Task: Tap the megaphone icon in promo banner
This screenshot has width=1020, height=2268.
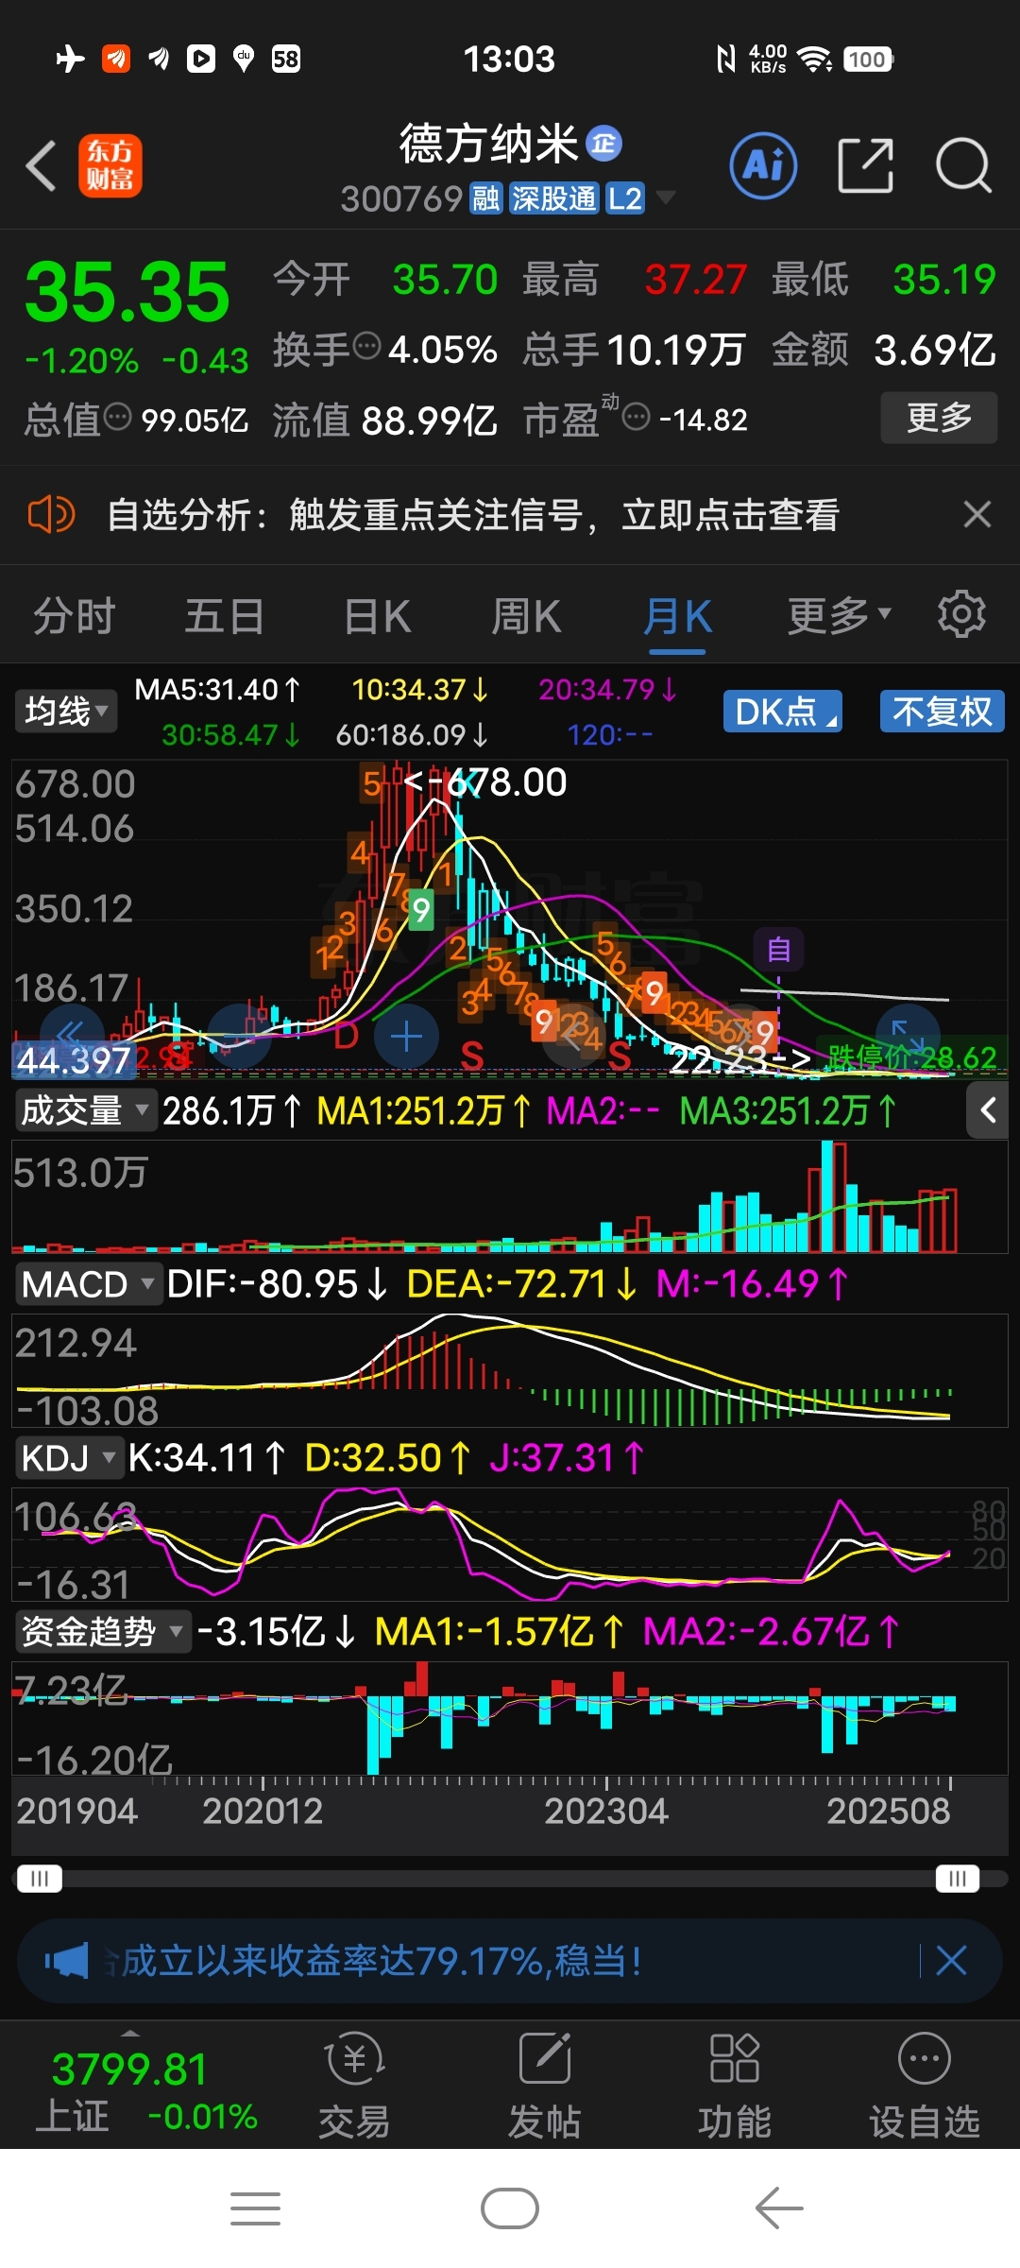Action: [66, 1961]
